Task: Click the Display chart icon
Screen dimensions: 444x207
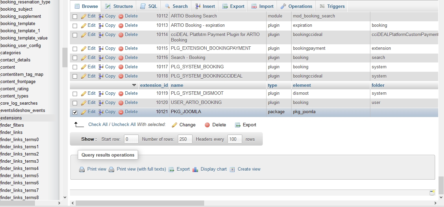Action: [195, 169]
